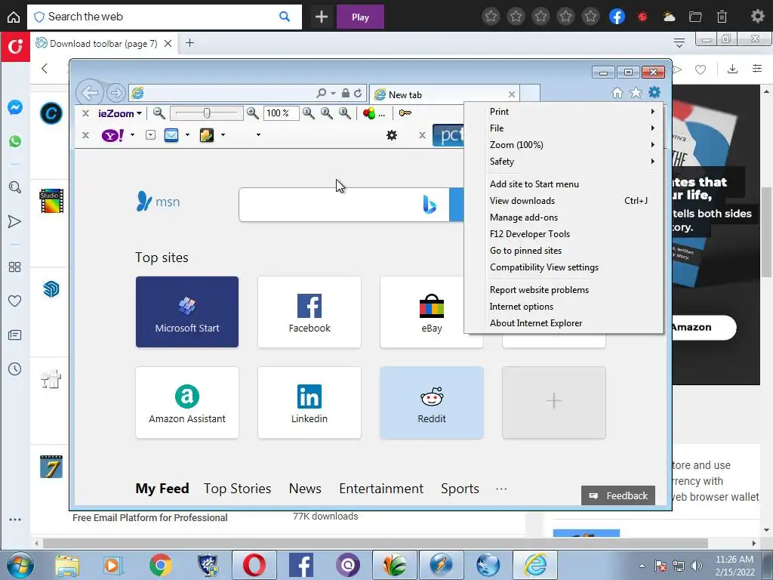Click the add top site plus tile

coord(553,403)
